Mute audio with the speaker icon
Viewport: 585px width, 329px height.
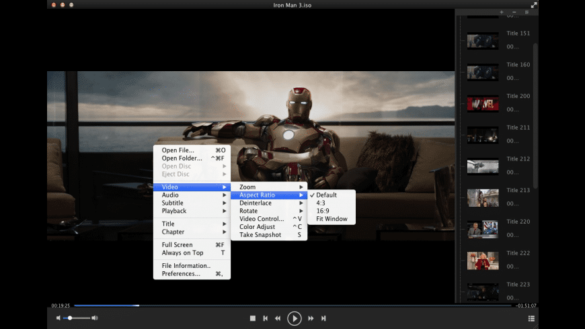(x=59, y=318)
